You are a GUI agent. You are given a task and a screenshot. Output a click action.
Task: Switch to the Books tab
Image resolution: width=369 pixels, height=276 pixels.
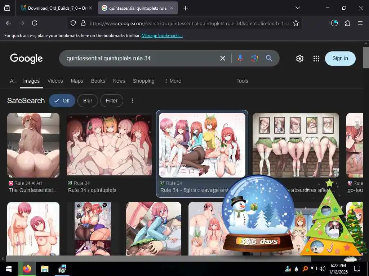pyautogui.click(x=98, y=81)
